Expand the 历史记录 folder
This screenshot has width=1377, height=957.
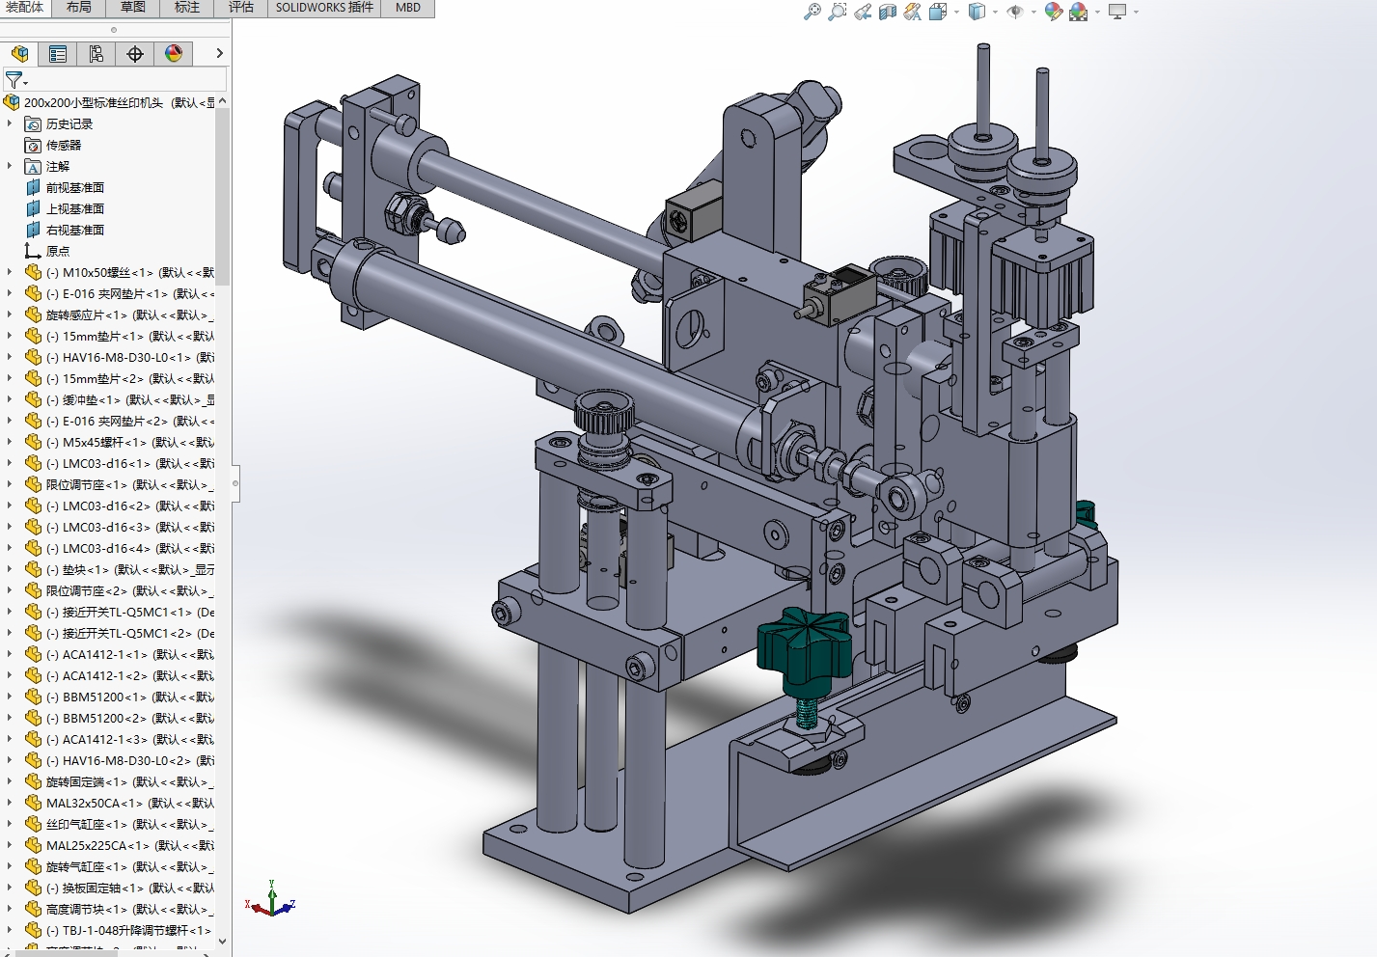click(x=10, y=123)
